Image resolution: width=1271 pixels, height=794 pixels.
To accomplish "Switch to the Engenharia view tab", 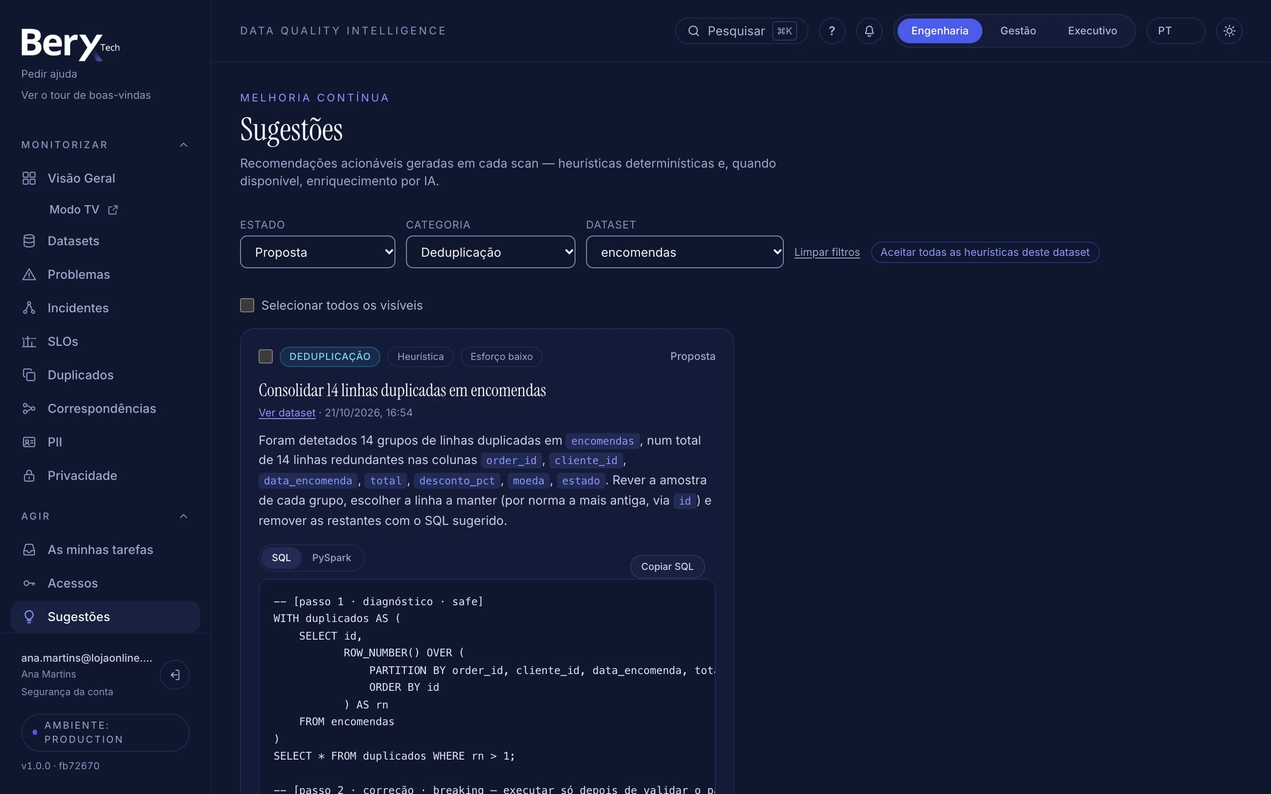I will [x=940, y=31].
